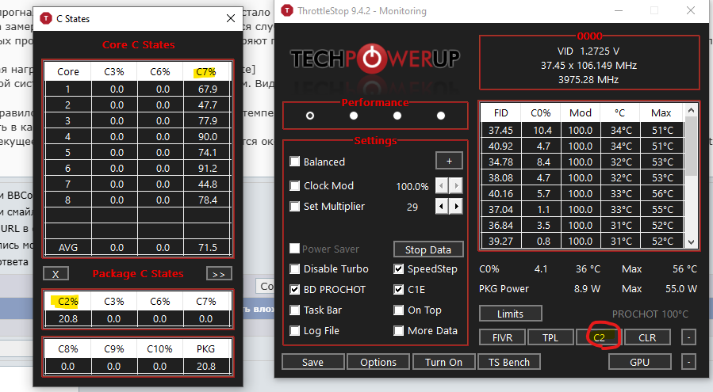Click the minus button beside GPU

click(x=689, y=362)
